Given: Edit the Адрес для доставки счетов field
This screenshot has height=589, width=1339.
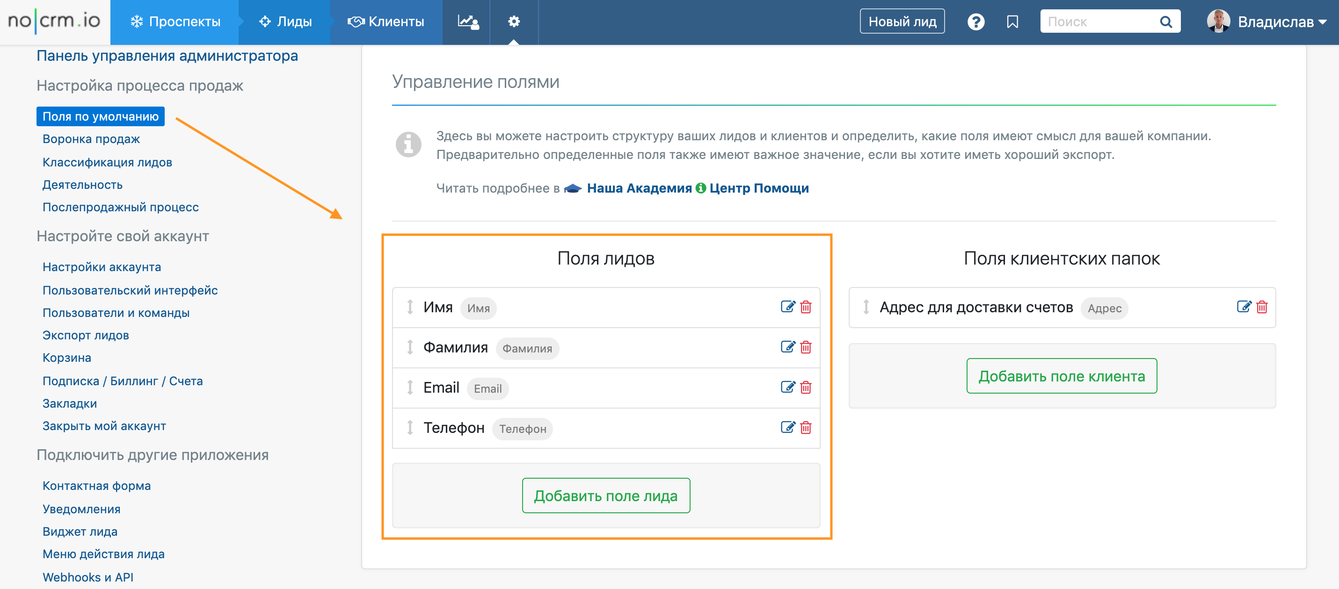Looking at the screenshot, I should pos(1244,307).
